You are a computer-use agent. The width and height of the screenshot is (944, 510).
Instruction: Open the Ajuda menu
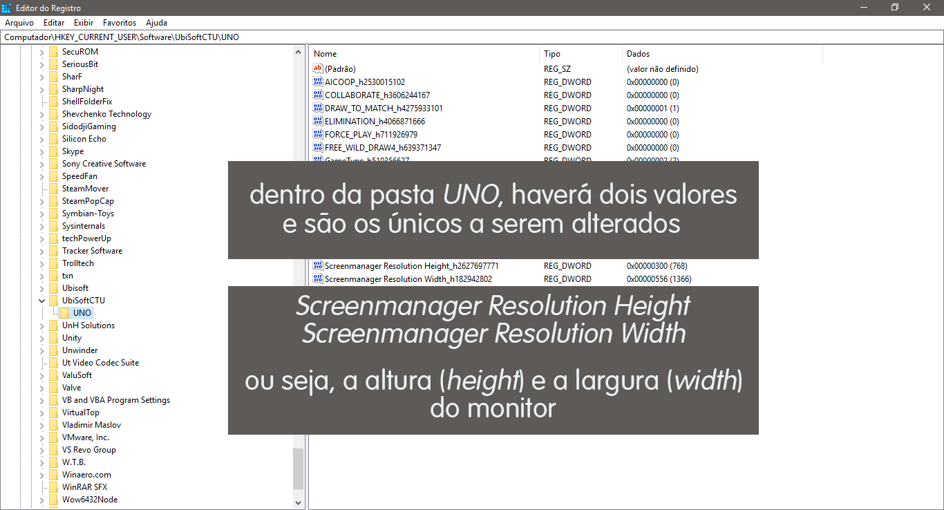pos(157,23)
